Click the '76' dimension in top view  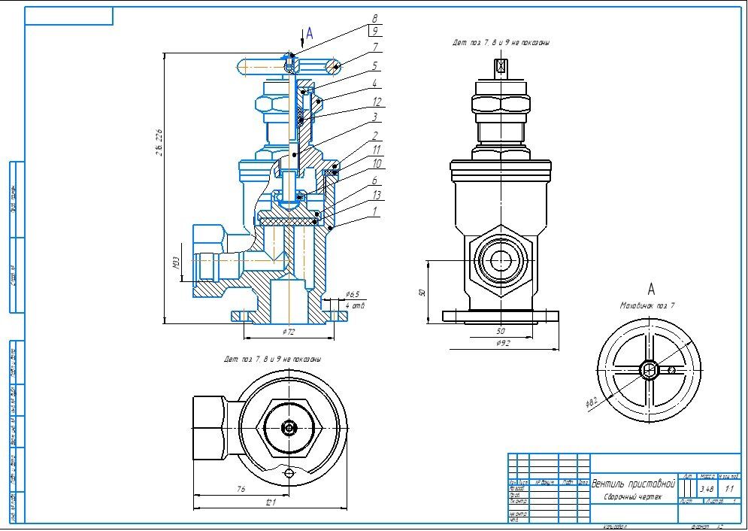pos(241,489)
